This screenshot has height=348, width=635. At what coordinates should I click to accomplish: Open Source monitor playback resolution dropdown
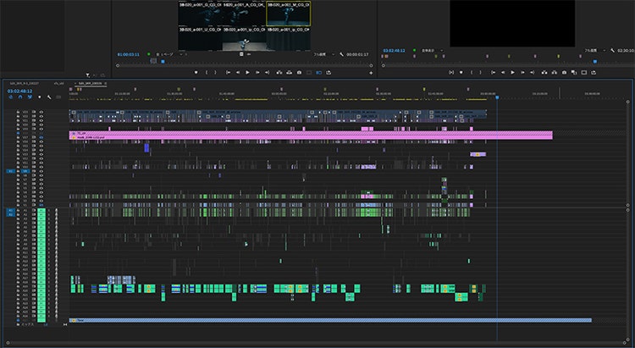pos(323,54)
